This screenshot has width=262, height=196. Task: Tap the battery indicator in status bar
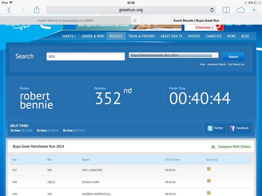pos(257,3)
